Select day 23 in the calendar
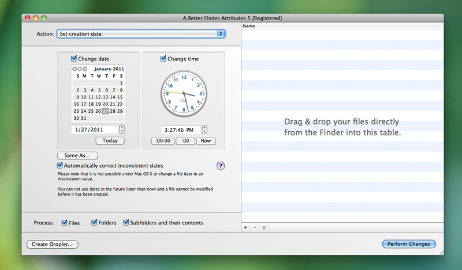 pyautogui.click(x=76, y=111)
